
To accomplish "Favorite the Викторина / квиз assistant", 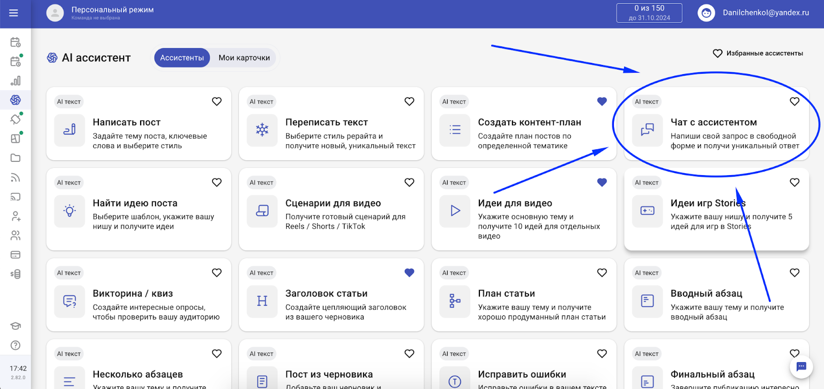I will tap(217, 273).
